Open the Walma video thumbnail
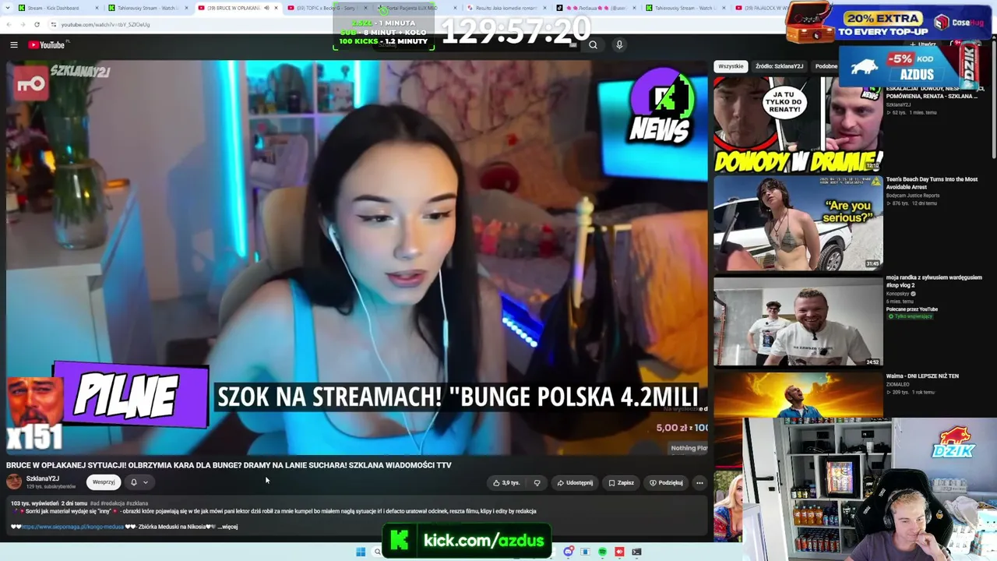Image resolution: width=997 pixels, height=561 pixels. click(798, 395)
